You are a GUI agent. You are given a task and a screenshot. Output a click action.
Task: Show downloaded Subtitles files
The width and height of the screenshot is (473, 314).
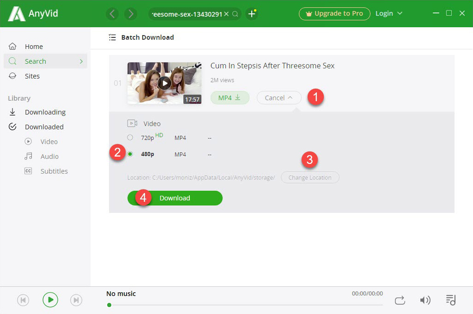tap(54, 171)
